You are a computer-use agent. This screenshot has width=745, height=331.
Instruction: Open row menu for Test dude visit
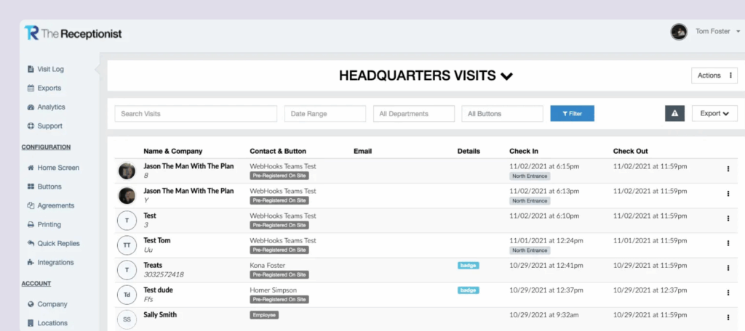[x=728, y=293]
